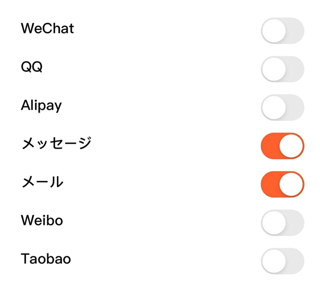Viewport: 320px width, 282px height.
Task: Click the Taobao label
Action: (x=46, y=259)
